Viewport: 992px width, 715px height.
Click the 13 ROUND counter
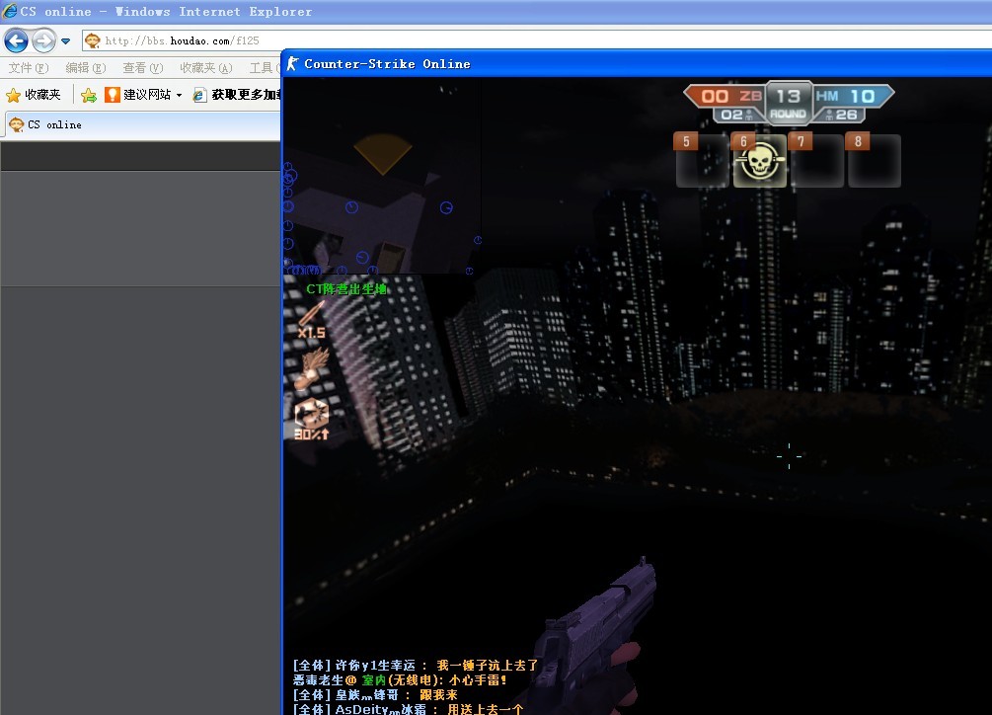coord(789,103)
